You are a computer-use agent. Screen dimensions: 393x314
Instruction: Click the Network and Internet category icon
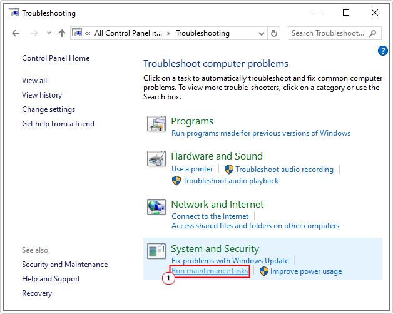pos(156,207)
